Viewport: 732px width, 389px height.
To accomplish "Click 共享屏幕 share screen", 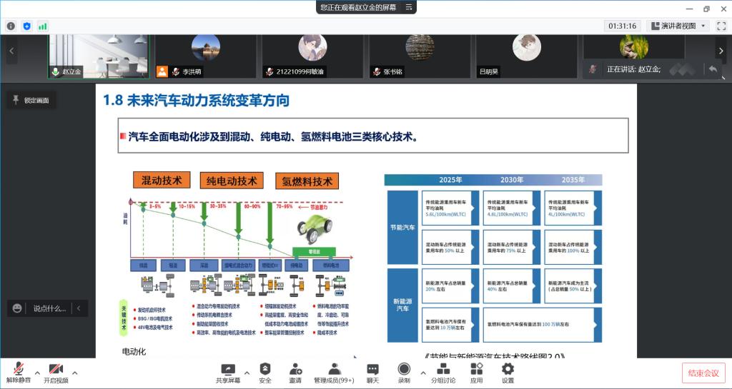I will [x=228, y=373].
